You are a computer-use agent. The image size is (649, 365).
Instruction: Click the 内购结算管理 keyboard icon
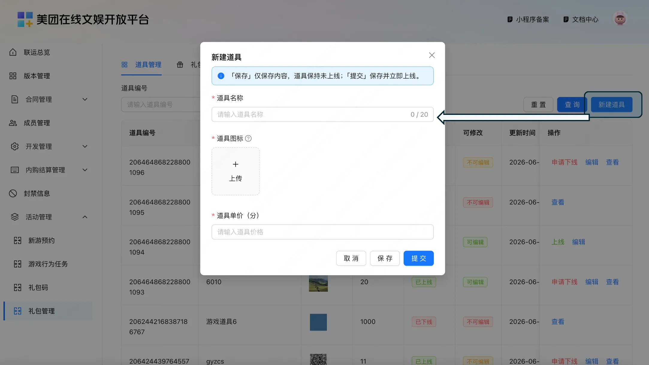click(15, 170)
